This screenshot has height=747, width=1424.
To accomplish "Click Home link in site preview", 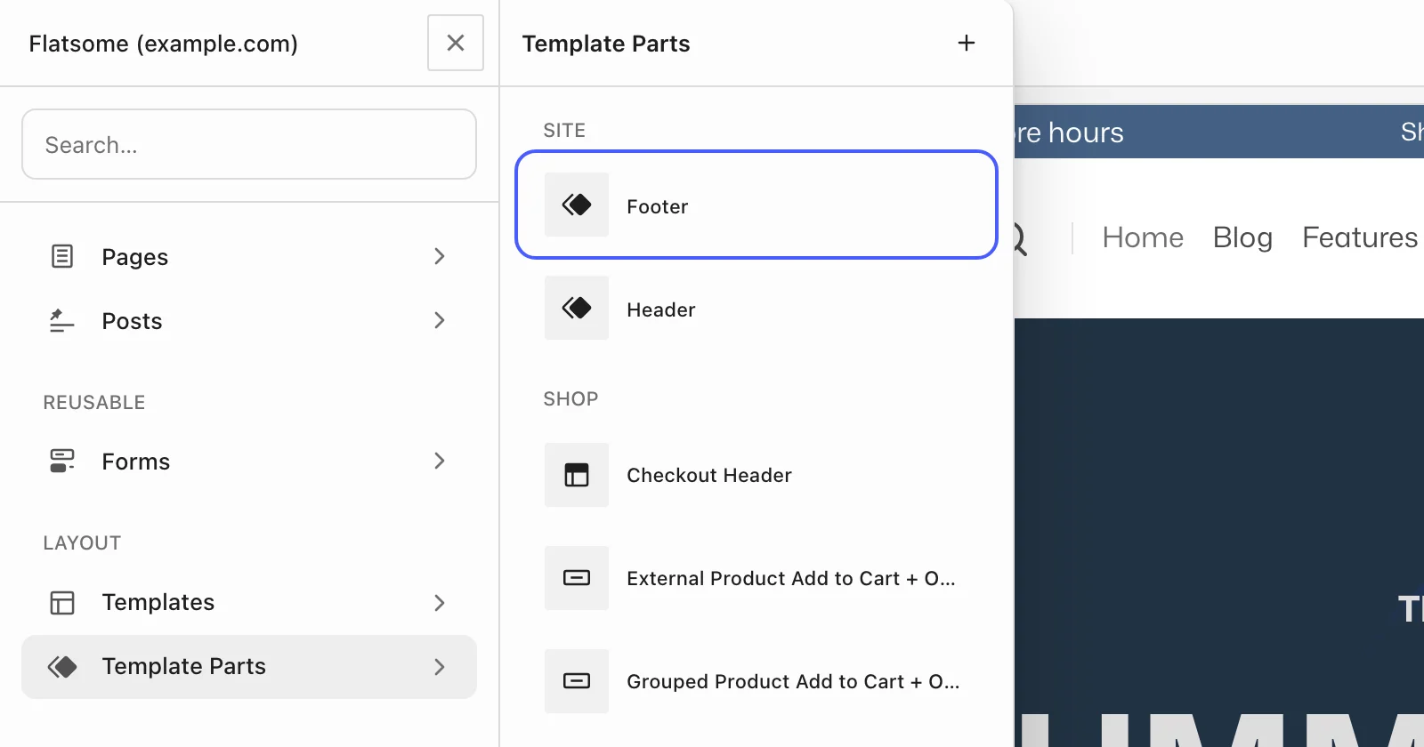I will (x=1143, y=237).
